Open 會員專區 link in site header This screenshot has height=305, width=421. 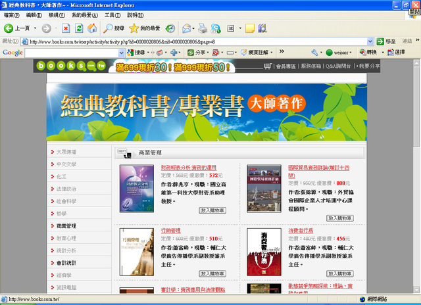click(286, 66)
